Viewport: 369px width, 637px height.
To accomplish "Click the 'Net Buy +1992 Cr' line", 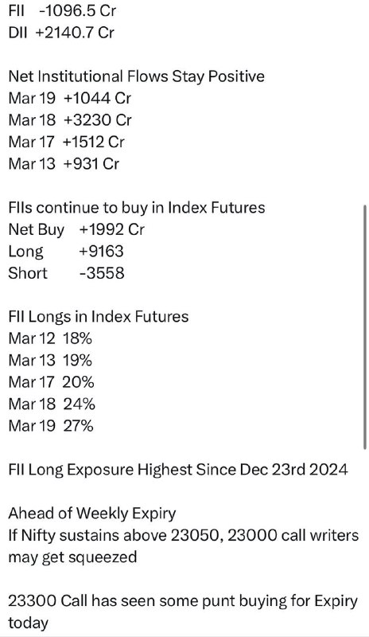I will [76, 229].
